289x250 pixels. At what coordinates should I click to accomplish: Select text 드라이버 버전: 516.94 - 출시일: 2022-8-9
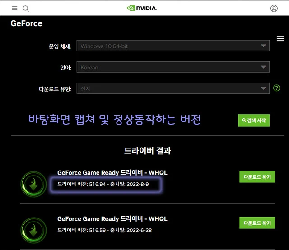coord(103,184)
